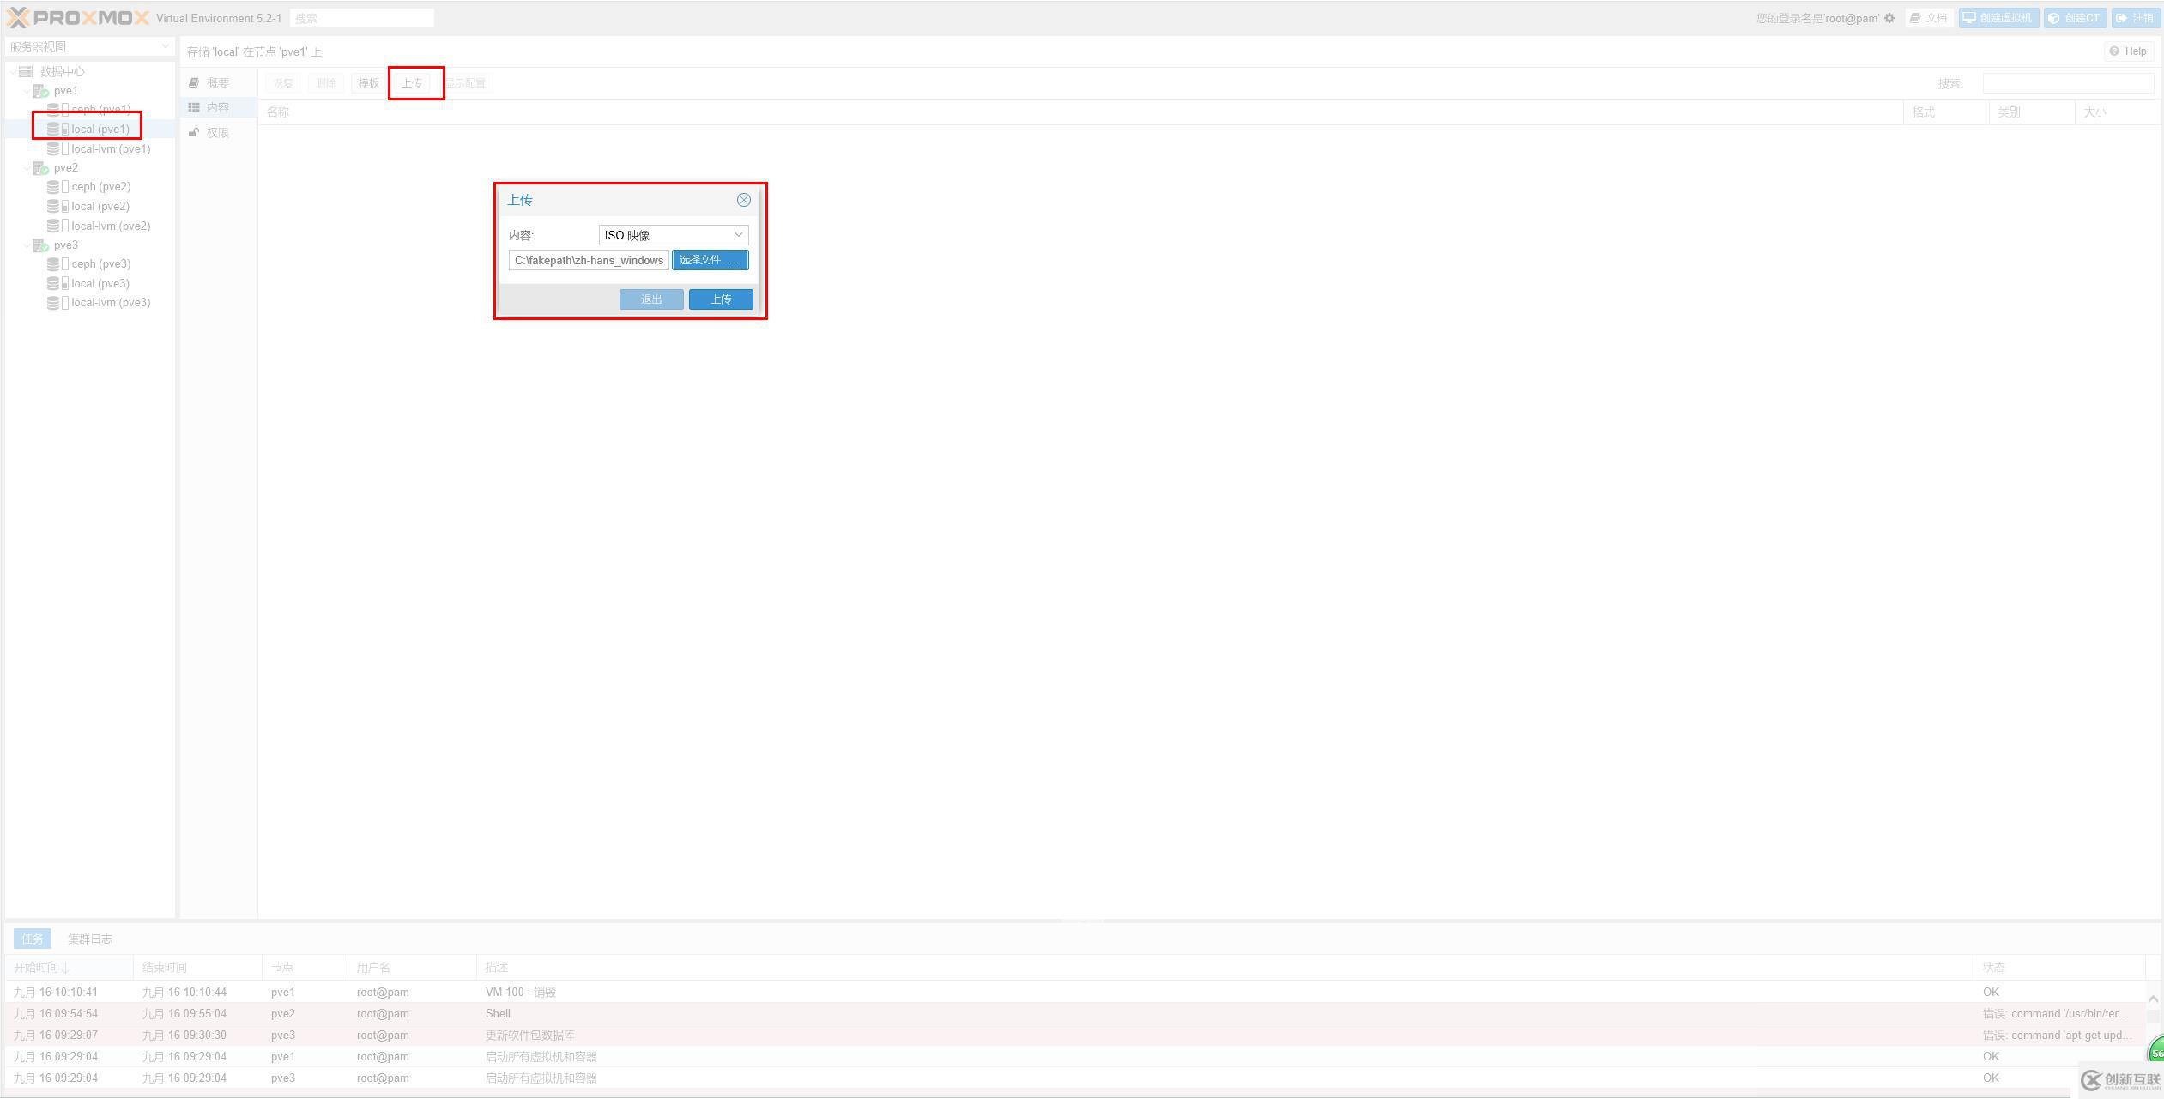Click the gear icon beside root@pam
Viewport: 2164px width, 1099px height.
[1889, 18]
